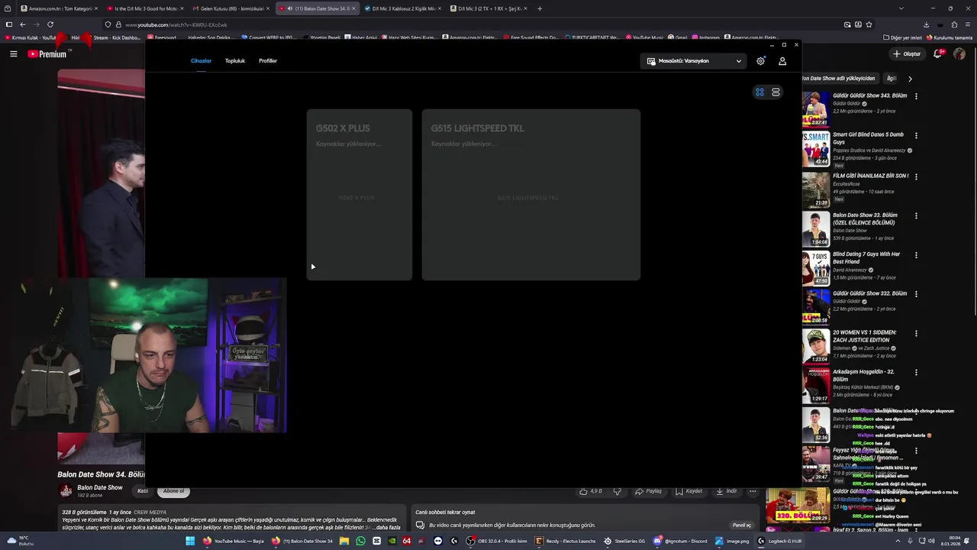Switch to Gelen Kutusu Gmail tab
The width and height of the screenshot is (977, 550).
pyautogui.click(x=230, y=8)
